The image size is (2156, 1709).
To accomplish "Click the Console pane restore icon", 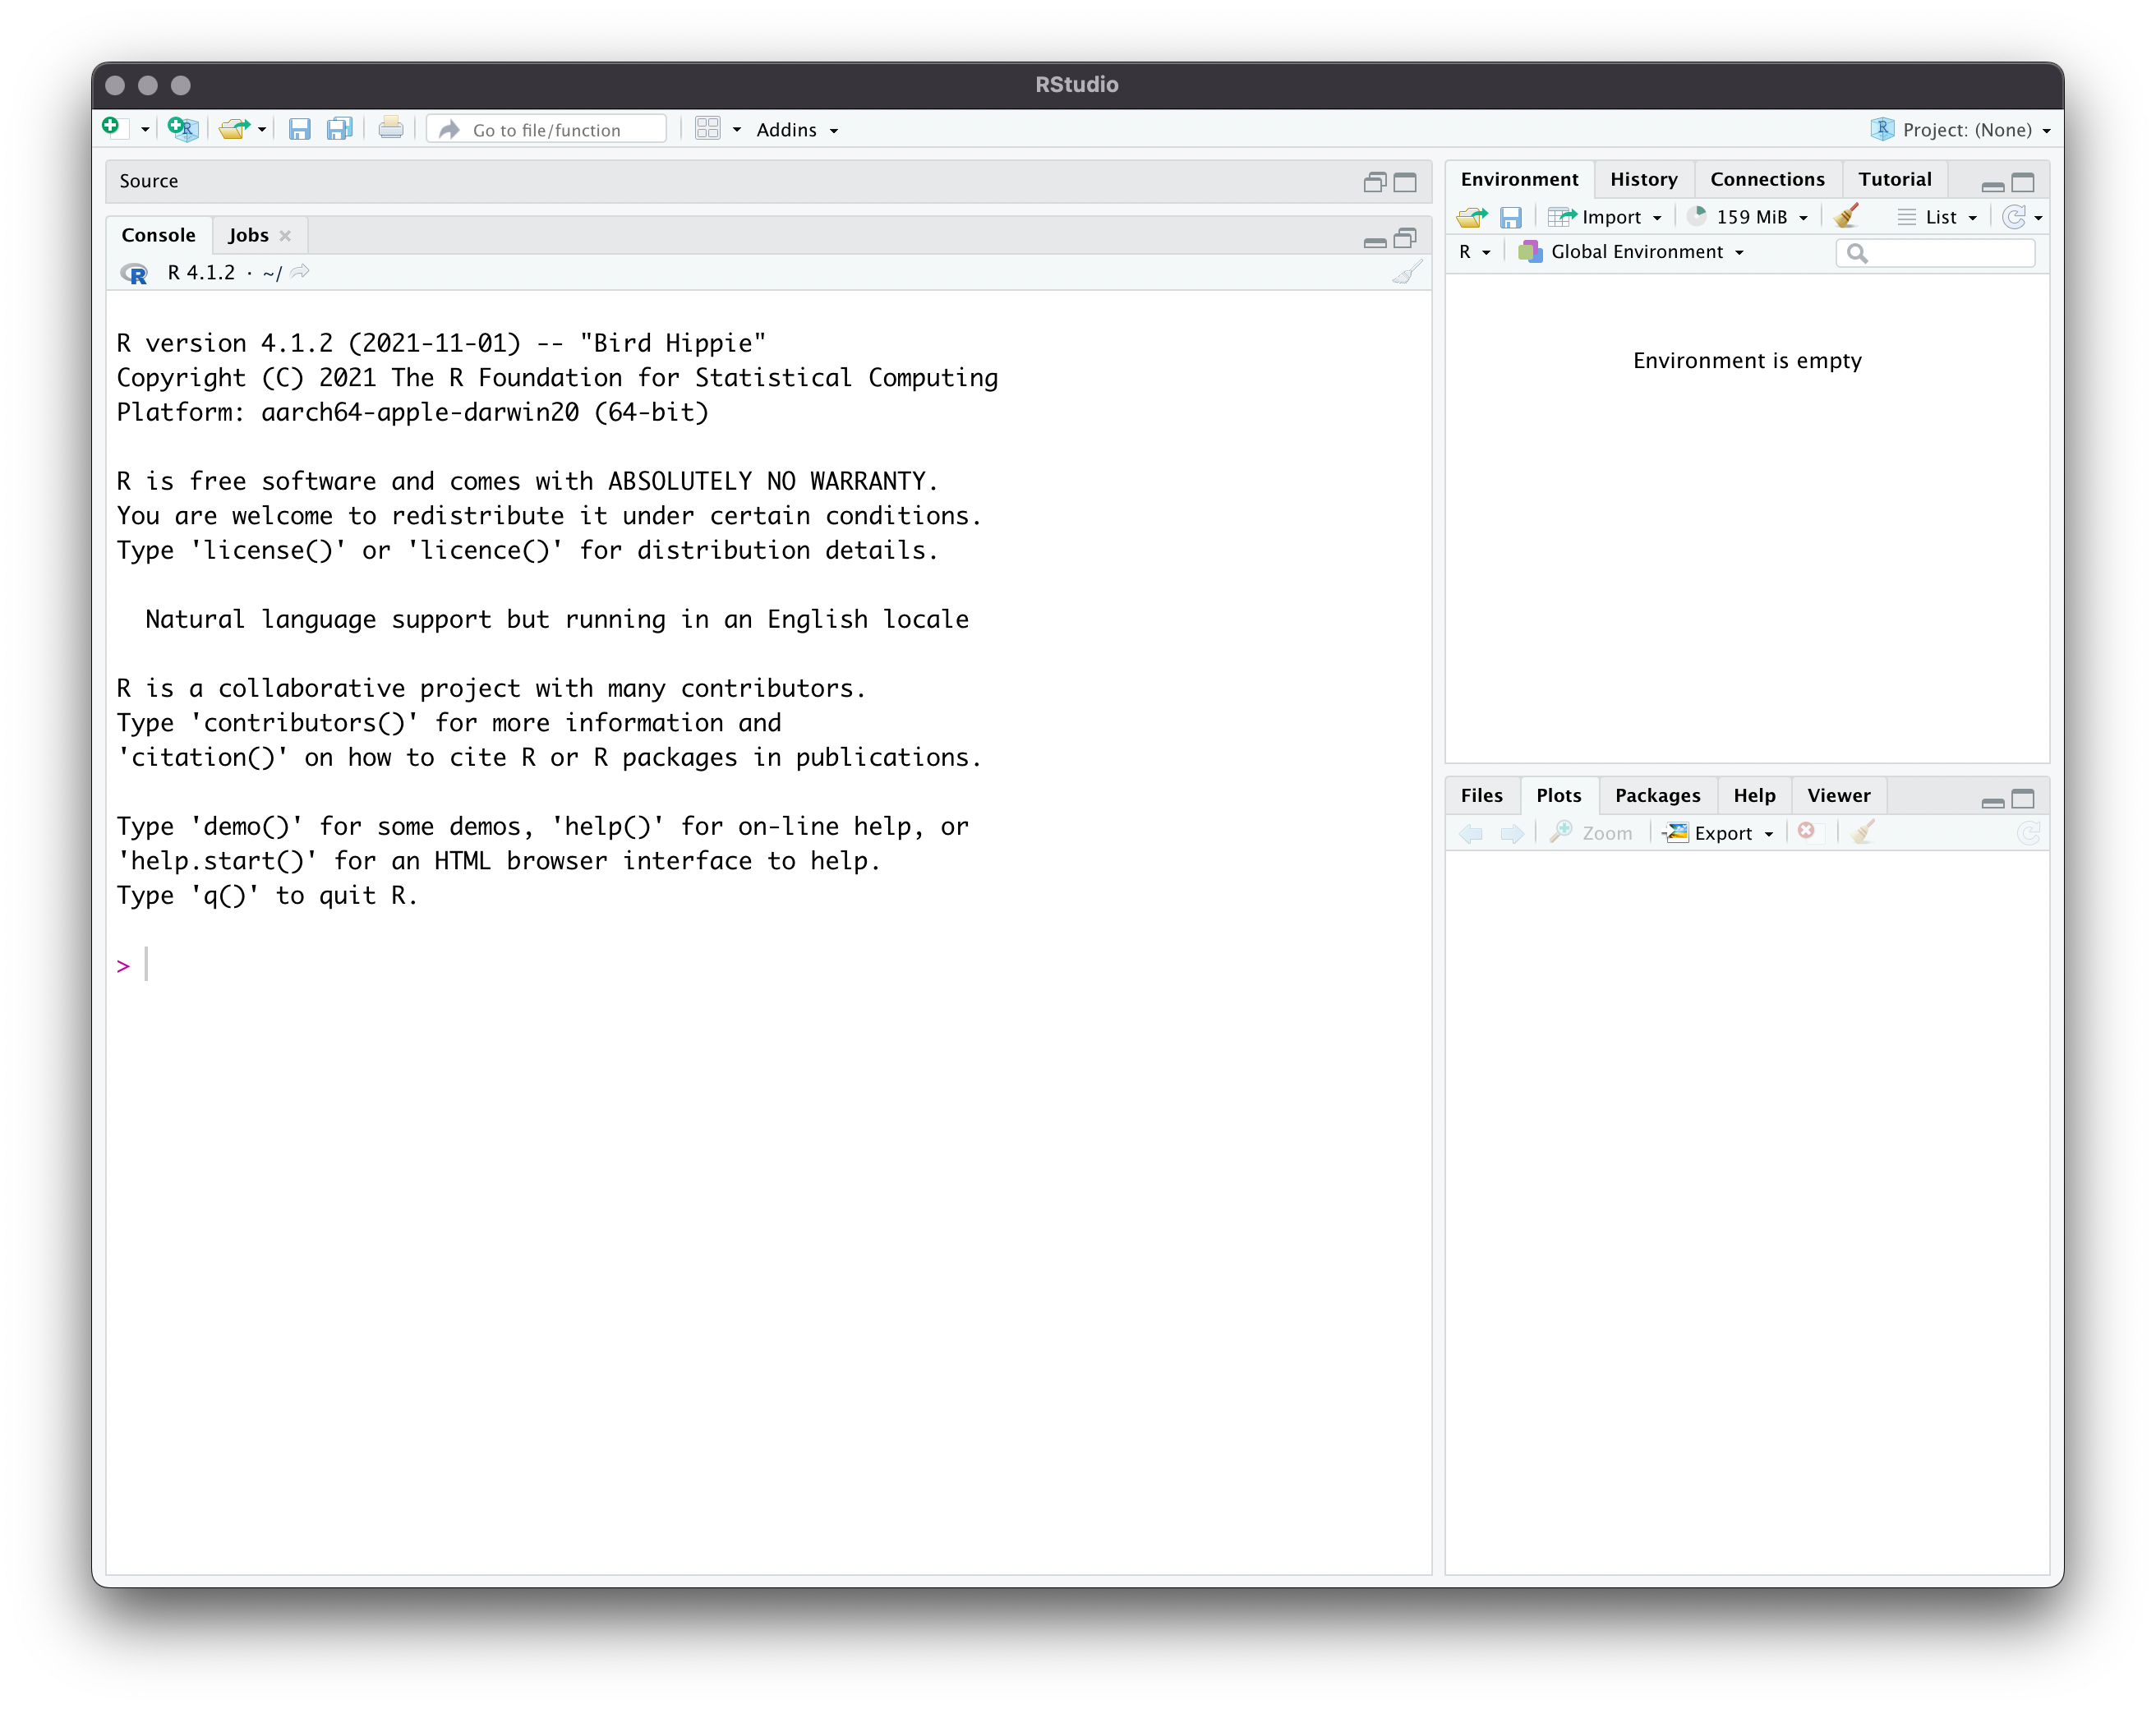I will tap(1405, 238).
